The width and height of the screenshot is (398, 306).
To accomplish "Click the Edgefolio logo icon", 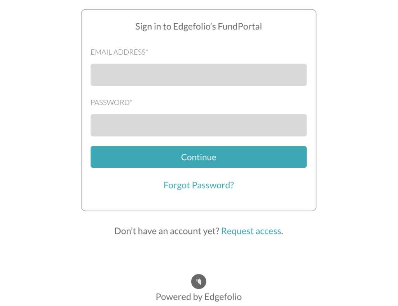I will tap(199, 282).
